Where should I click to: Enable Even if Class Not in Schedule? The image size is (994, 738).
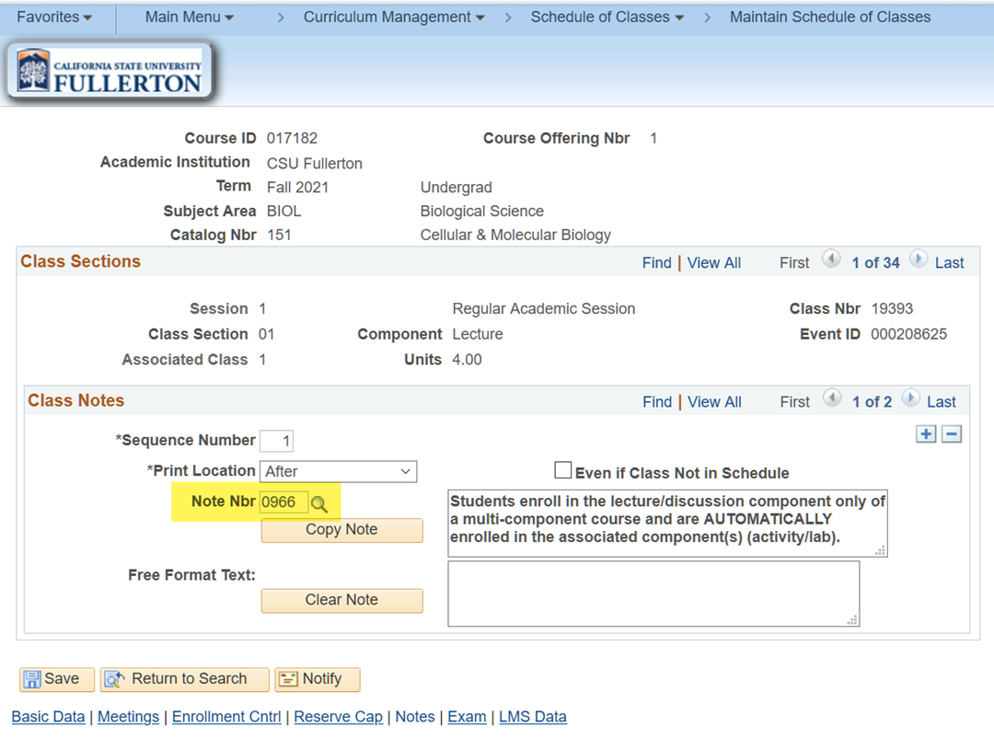coord(563,471)
